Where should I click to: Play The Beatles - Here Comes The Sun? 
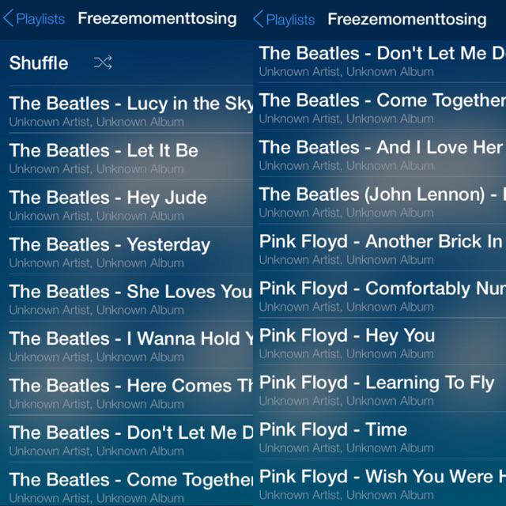point(131,392)
